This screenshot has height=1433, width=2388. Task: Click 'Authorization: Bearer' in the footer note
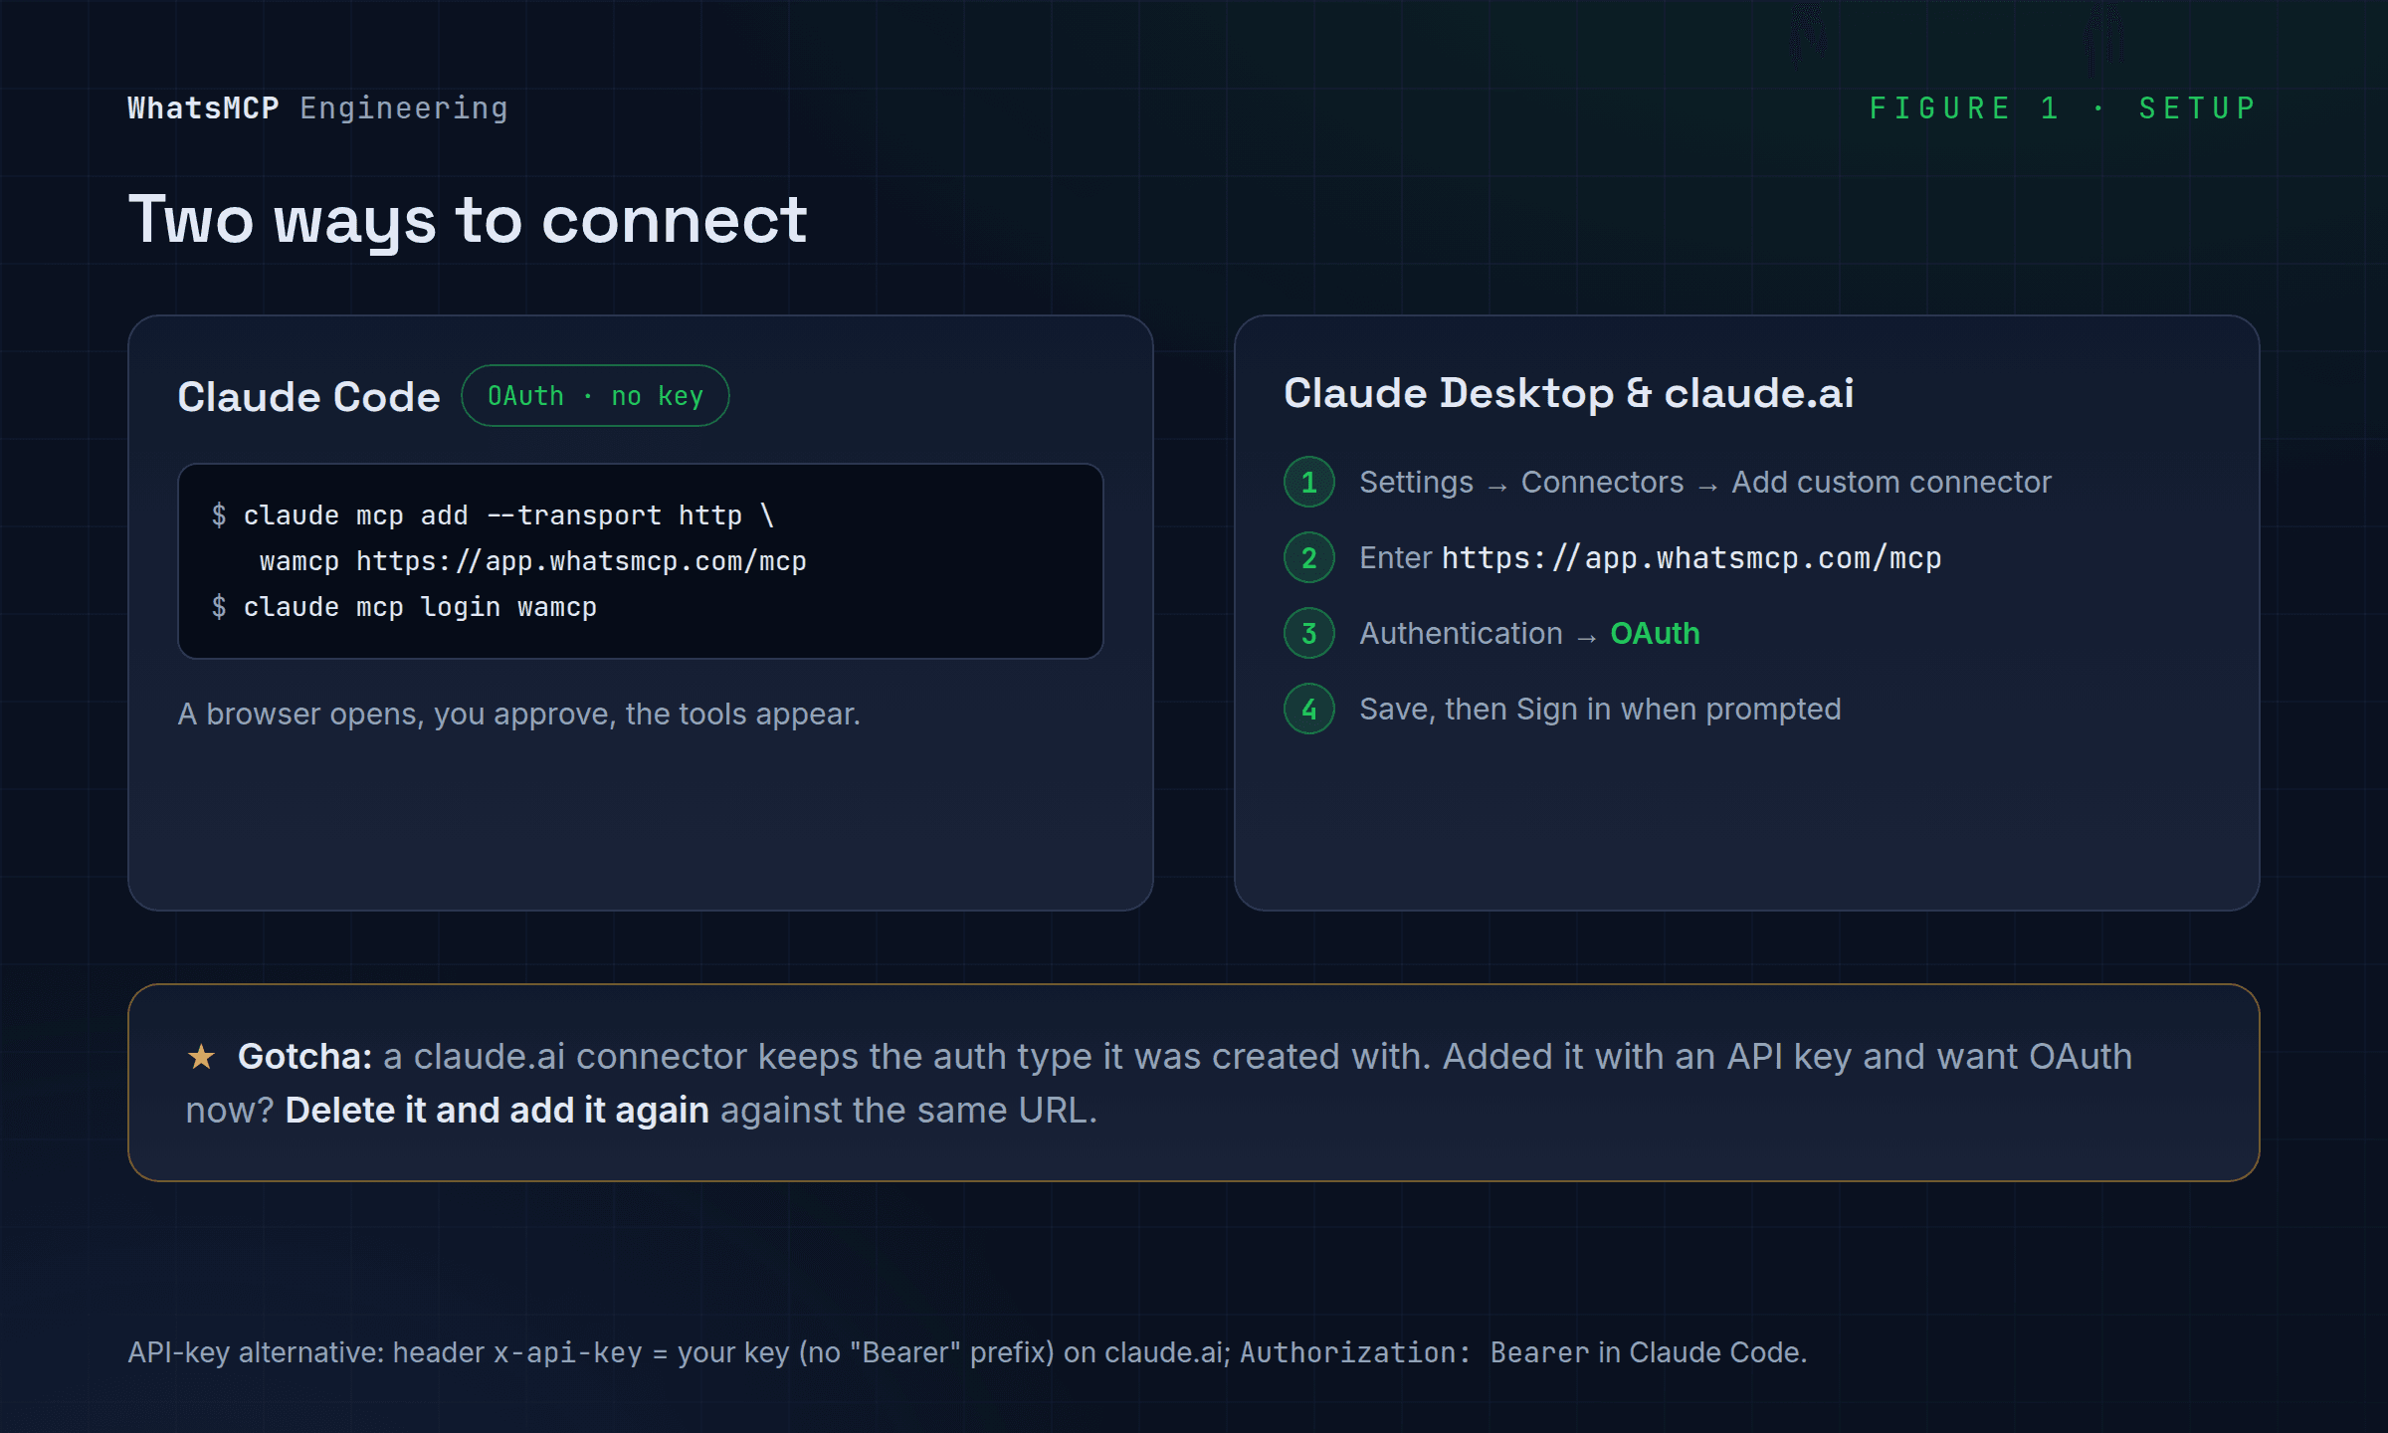pyautogui.click(x=1414, y=1353)
